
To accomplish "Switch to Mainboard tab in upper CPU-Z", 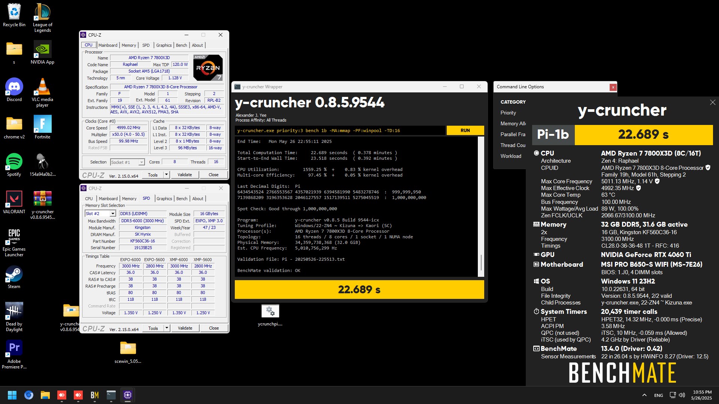I will coord(108,45).
